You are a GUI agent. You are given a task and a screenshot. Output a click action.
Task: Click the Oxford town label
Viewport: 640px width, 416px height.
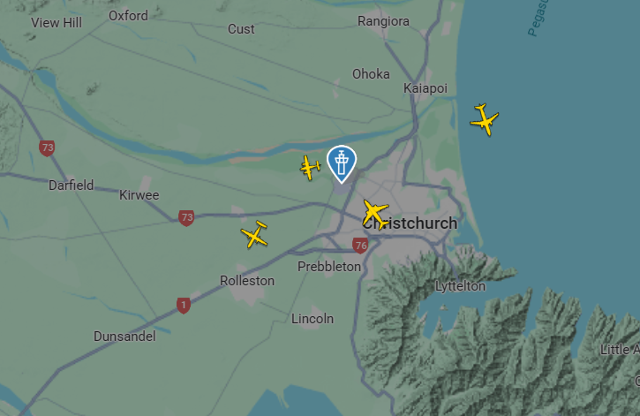128,16
